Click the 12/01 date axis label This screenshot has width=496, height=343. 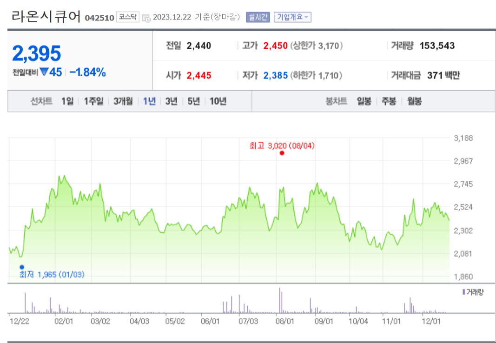(x=431, y=322)
